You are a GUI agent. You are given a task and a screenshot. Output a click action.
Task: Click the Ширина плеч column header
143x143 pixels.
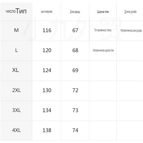tap(103, 12)
